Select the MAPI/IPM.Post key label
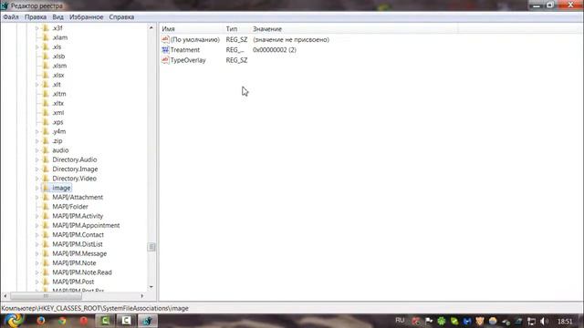This screenshot has width=584, height=328. (x=73, y=282)
